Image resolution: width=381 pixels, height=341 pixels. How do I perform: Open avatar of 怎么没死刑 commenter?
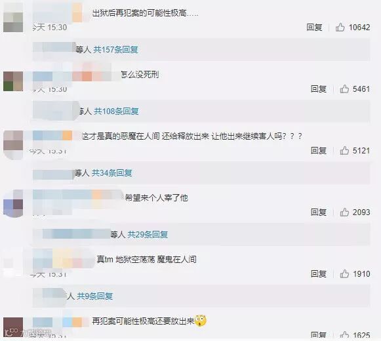coord(13,81)
